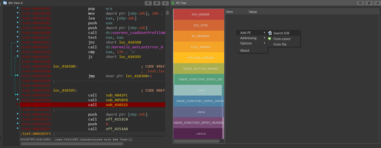
Task: Open the Options menu entry
Action: coord(252,43)
